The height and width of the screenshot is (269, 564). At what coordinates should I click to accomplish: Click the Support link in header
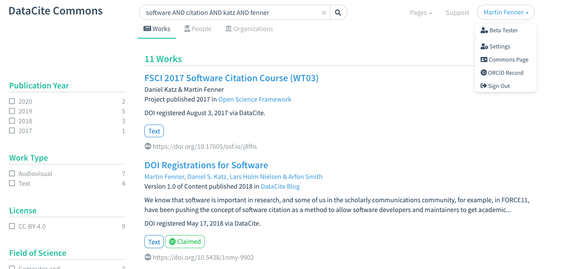tap(457, 13)
